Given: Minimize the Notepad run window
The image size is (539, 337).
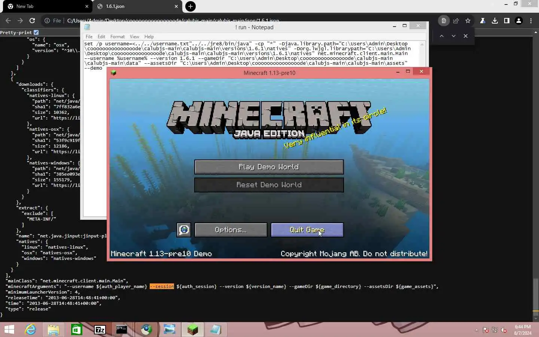Looking at the screenshot, I should [394, 26].
